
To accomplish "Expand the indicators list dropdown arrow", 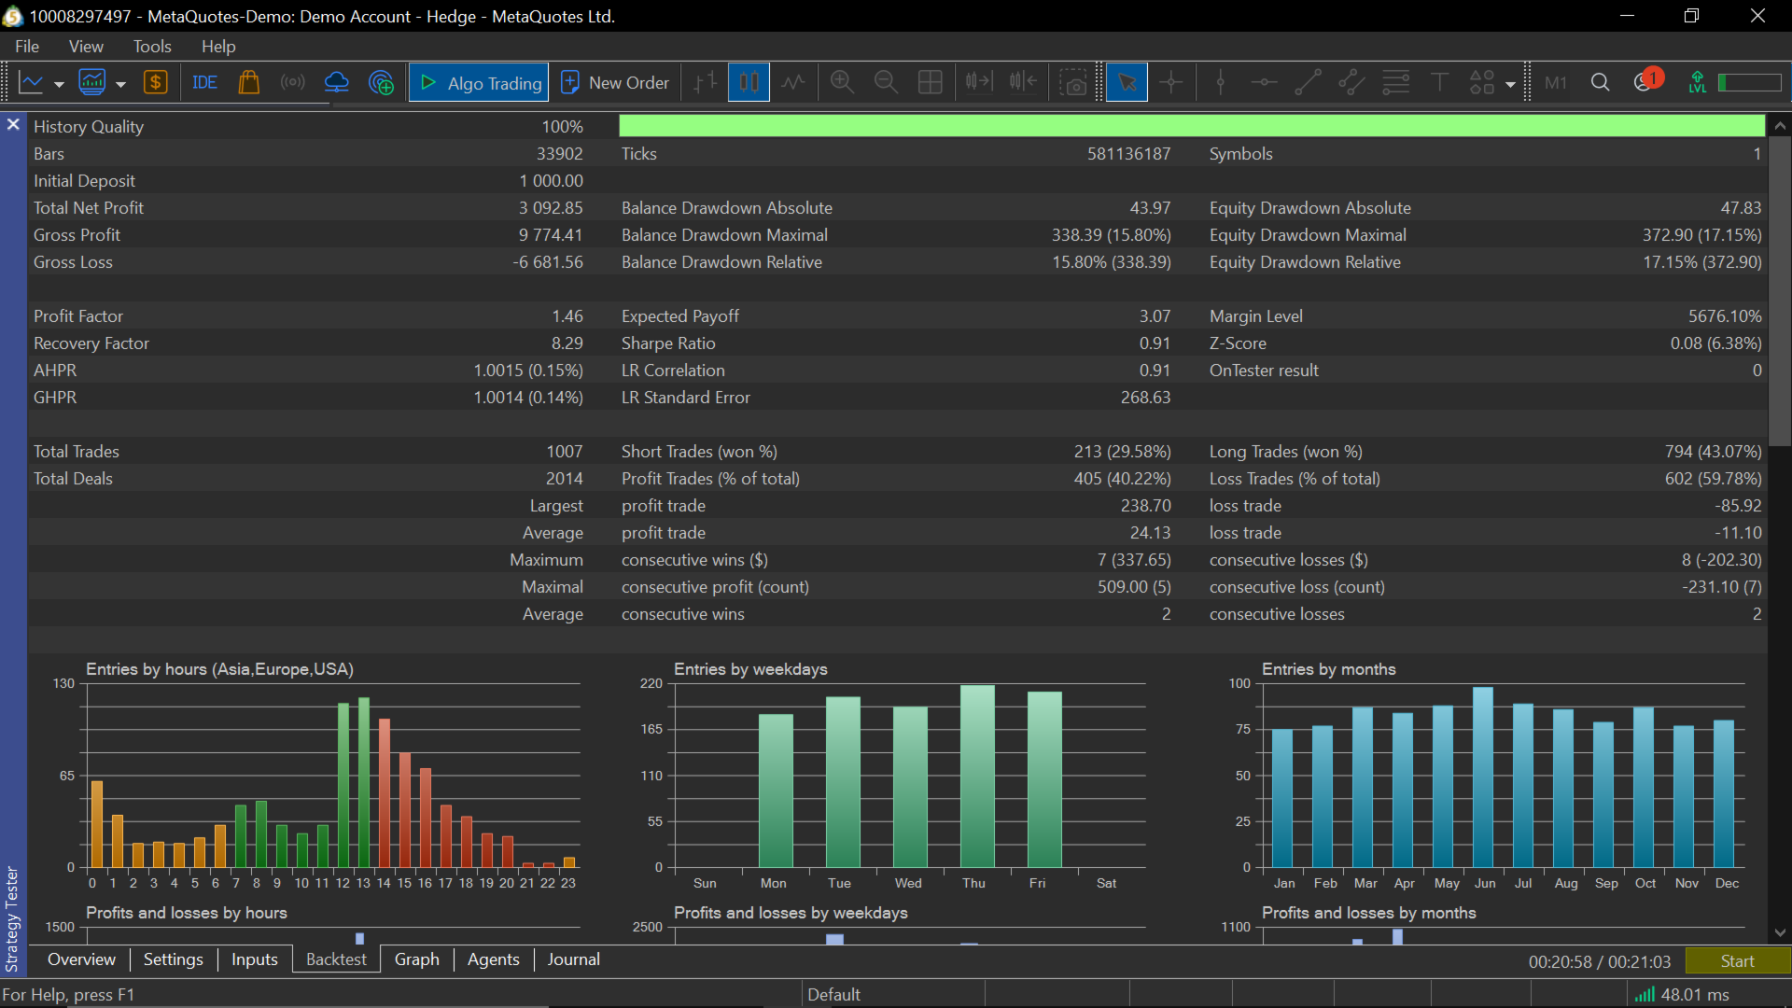I will (x=120, y=84).
